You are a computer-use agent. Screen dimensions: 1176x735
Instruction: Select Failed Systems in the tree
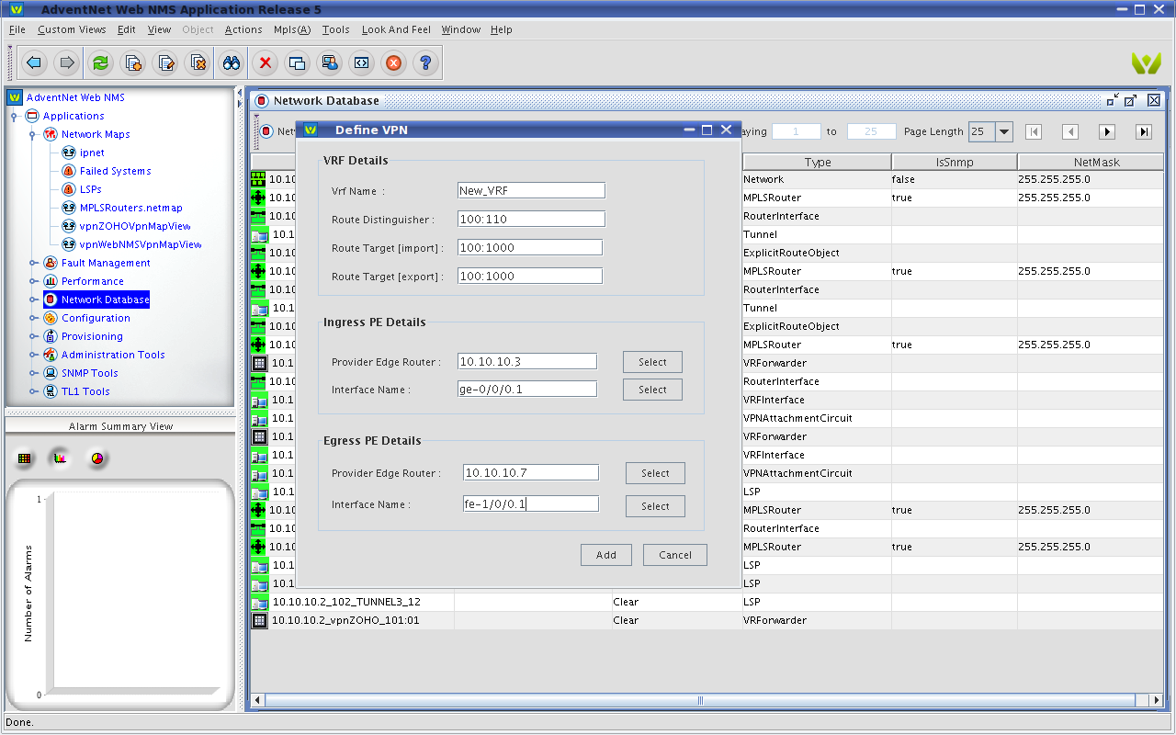(115, 171)
